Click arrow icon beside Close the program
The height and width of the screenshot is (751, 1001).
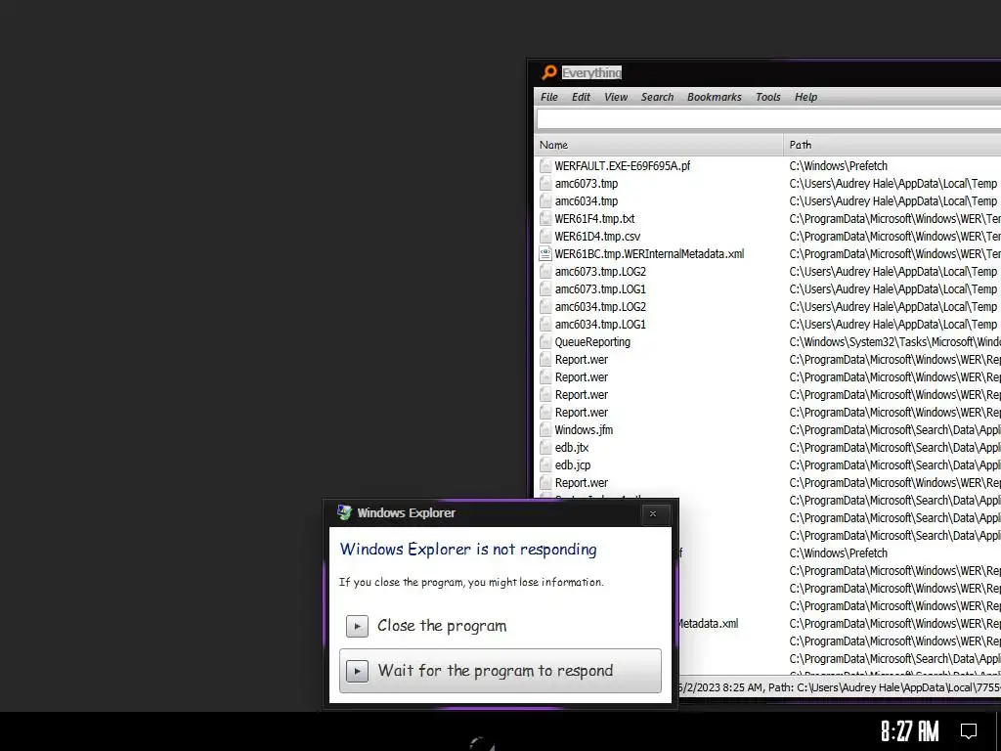pos(357,627)
